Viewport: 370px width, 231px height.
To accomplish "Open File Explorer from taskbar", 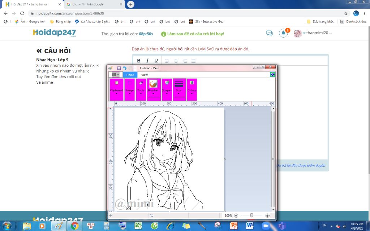I will coord(27,226).
